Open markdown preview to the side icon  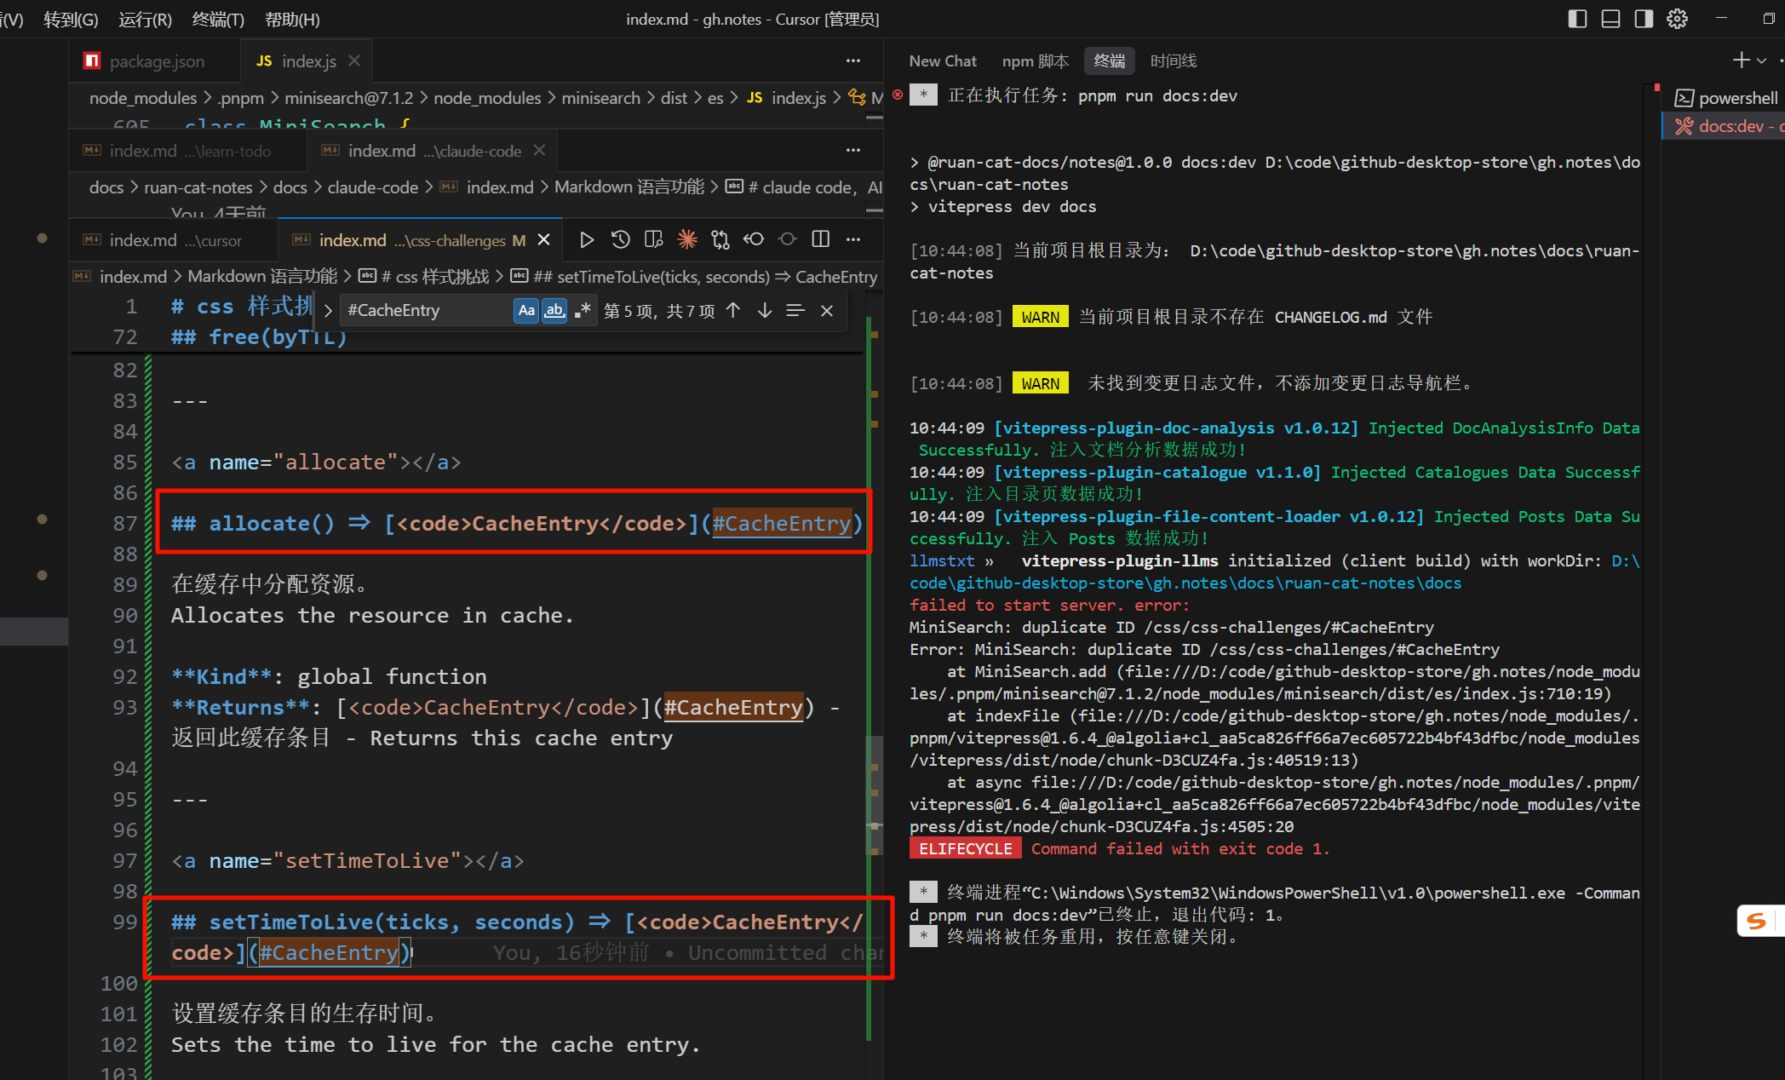(653, 240)
